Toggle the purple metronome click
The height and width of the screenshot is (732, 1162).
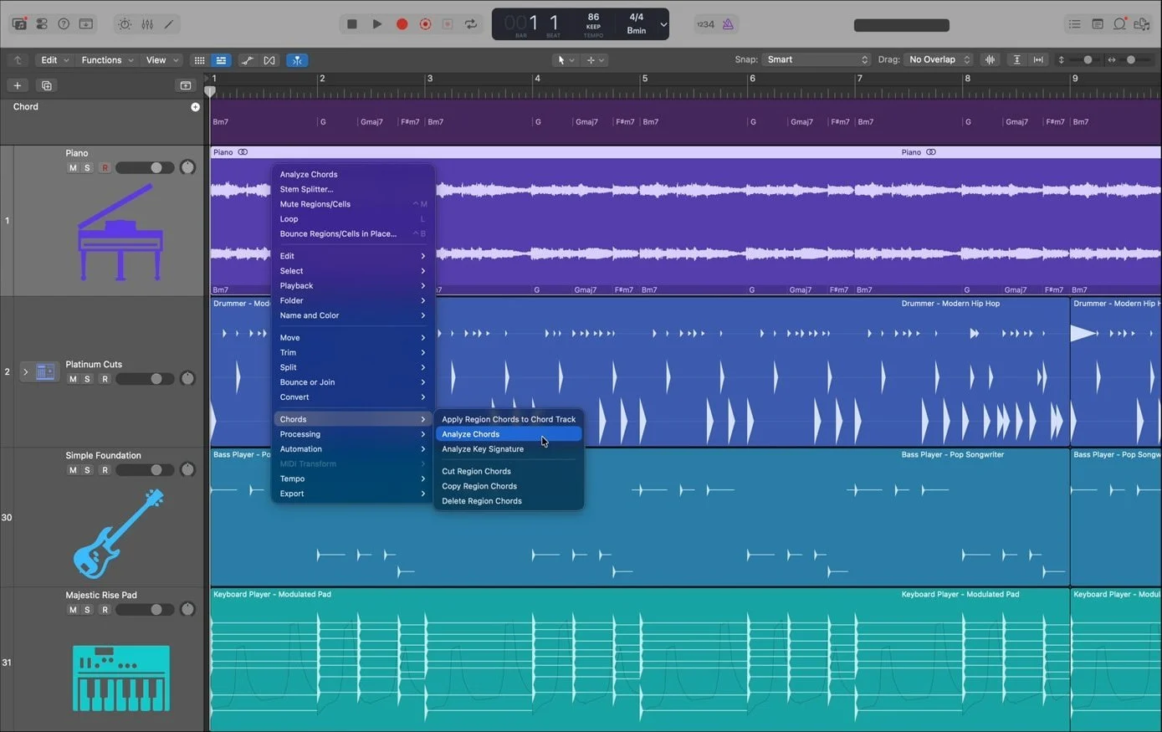pyautogui.click(x=728, y=24)
